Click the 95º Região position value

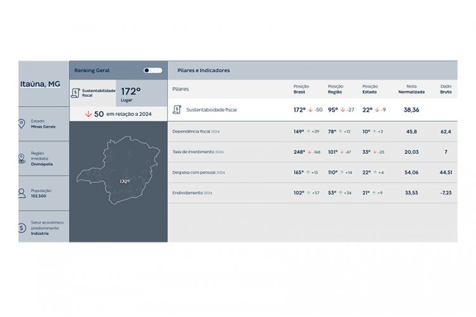click(333, 110)
